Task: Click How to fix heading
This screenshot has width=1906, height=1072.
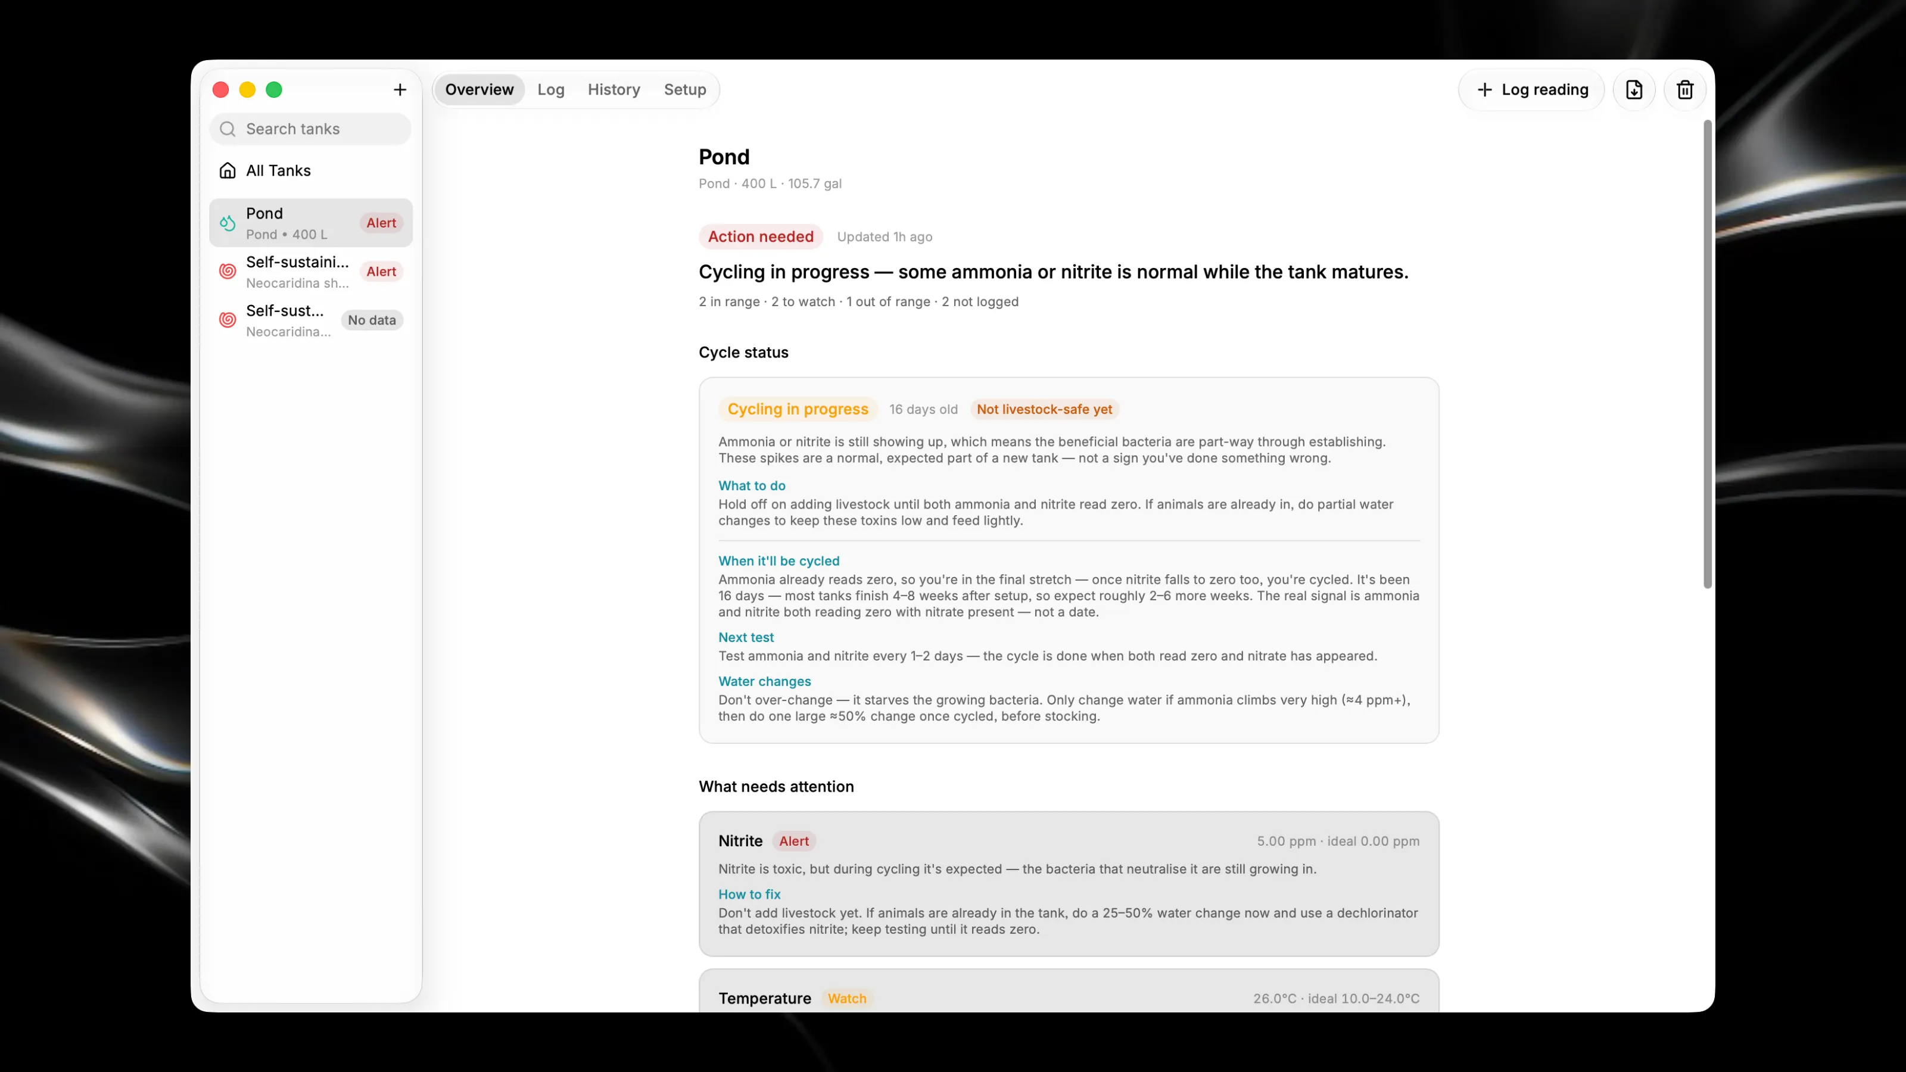Action: click(749, 895)
